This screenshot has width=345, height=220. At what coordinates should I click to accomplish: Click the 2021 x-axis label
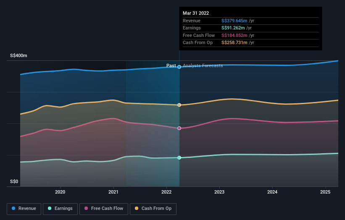113,192
